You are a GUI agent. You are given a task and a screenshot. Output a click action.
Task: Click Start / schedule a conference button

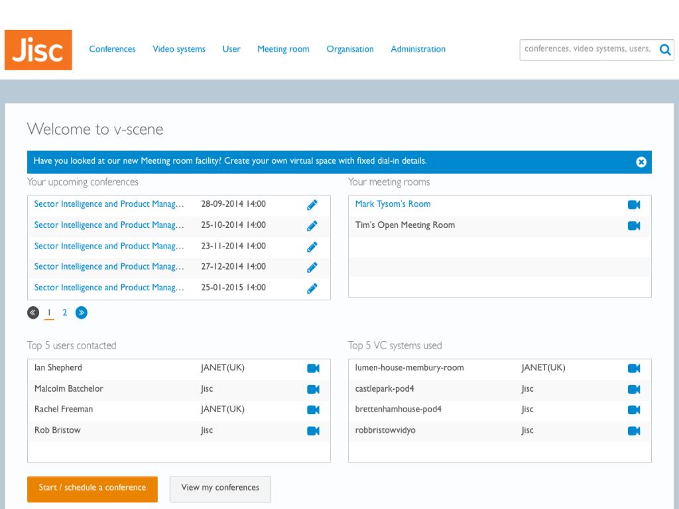coord(92,489)
